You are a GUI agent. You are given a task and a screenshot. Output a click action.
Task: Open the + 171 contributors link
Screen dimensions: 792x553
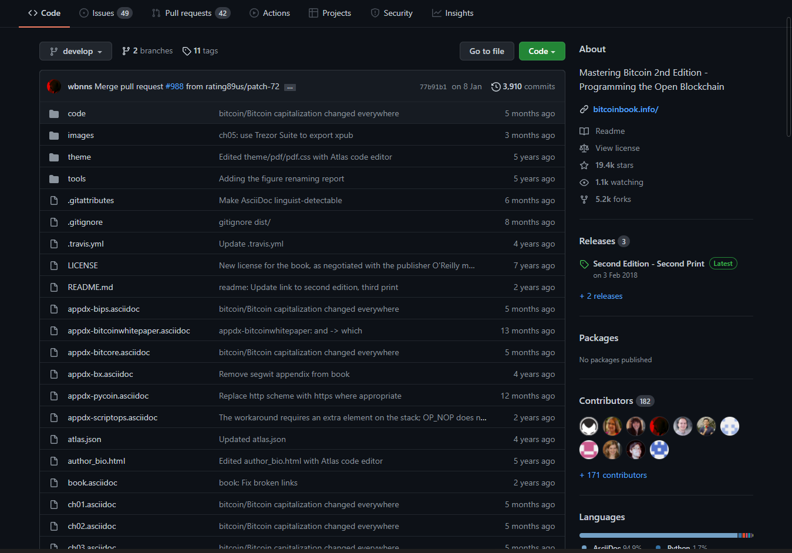coord(613,476)
